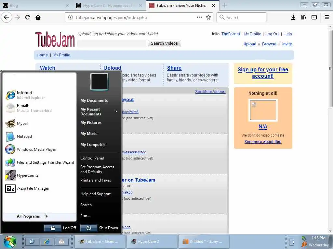Open the Downloads arrow icon
Viewport: 333px width, 249px height.
click(x=293, y=18)
